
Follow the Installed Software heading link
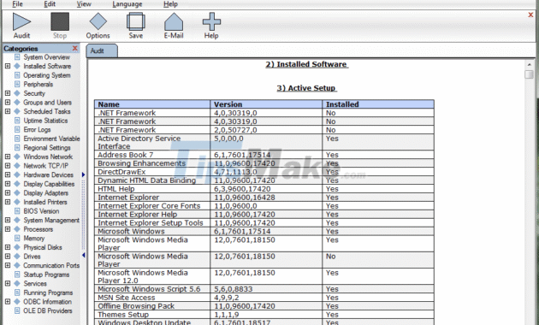306,64
